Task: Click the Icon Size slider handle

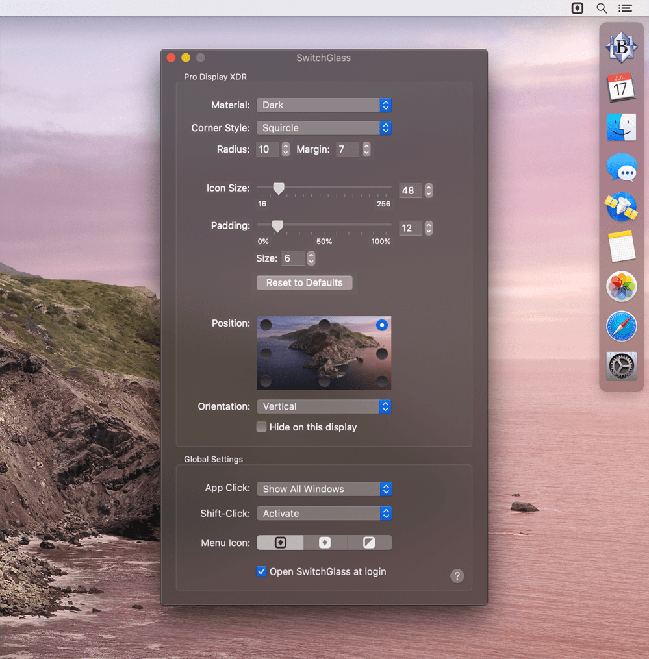Action: 279,188
